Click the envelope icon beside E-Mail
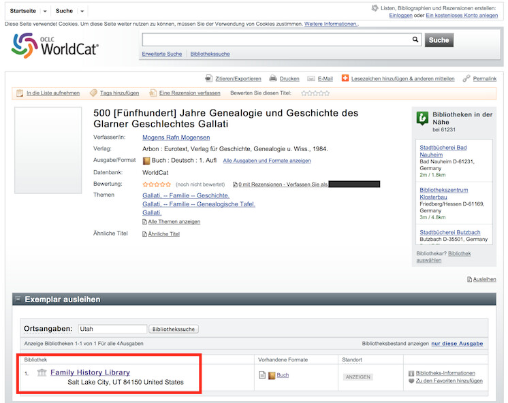Viewport: 508px width, 403px height. [x=311, y=79]
